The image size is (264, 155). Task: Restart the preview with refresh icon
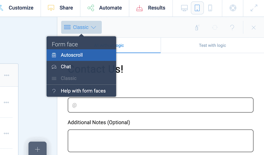215,27
